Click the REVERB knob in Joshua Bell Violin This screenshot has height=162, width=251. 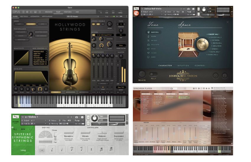(x=142, y=74)
